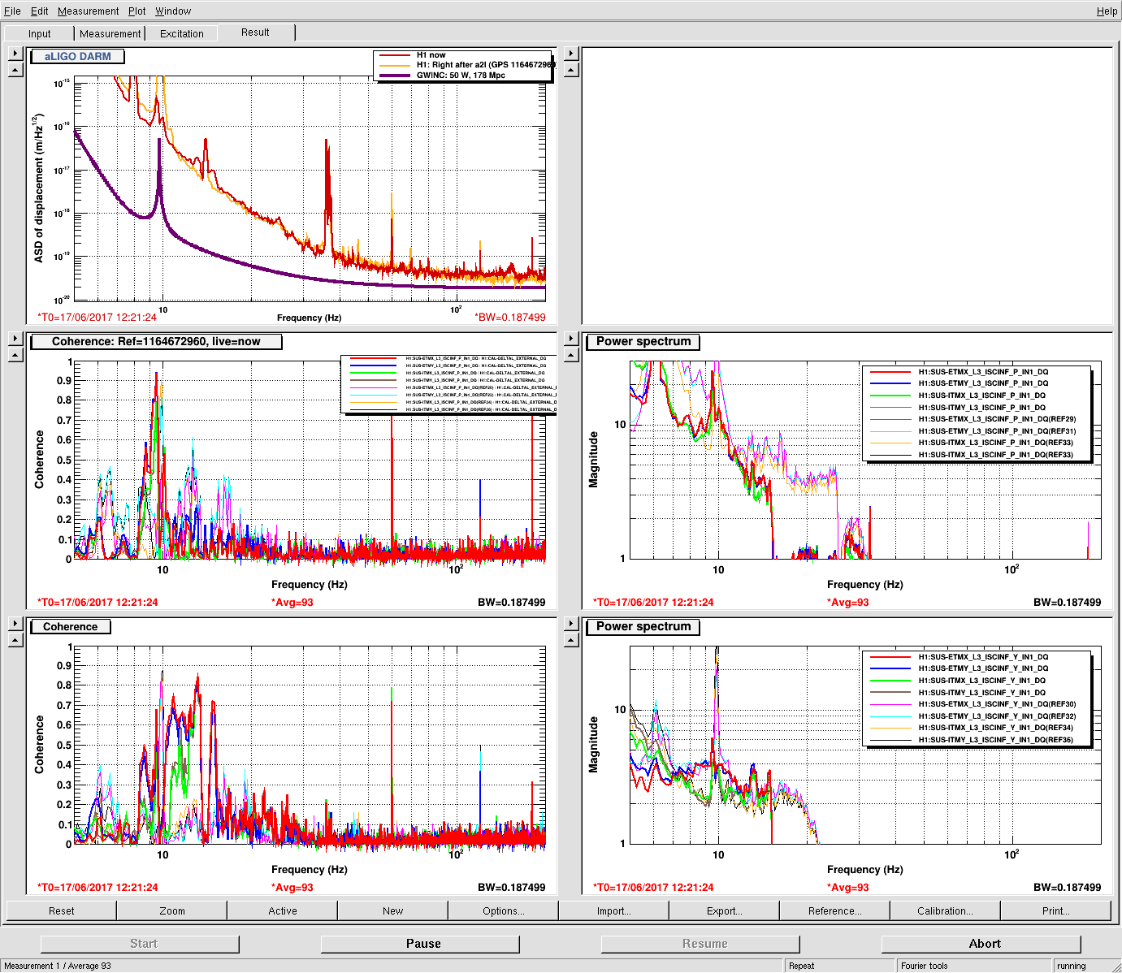Click the ISCINF_Y Power spectrum title box
The height and width of the screenshot is (973, 1122).
click(643, 627)
